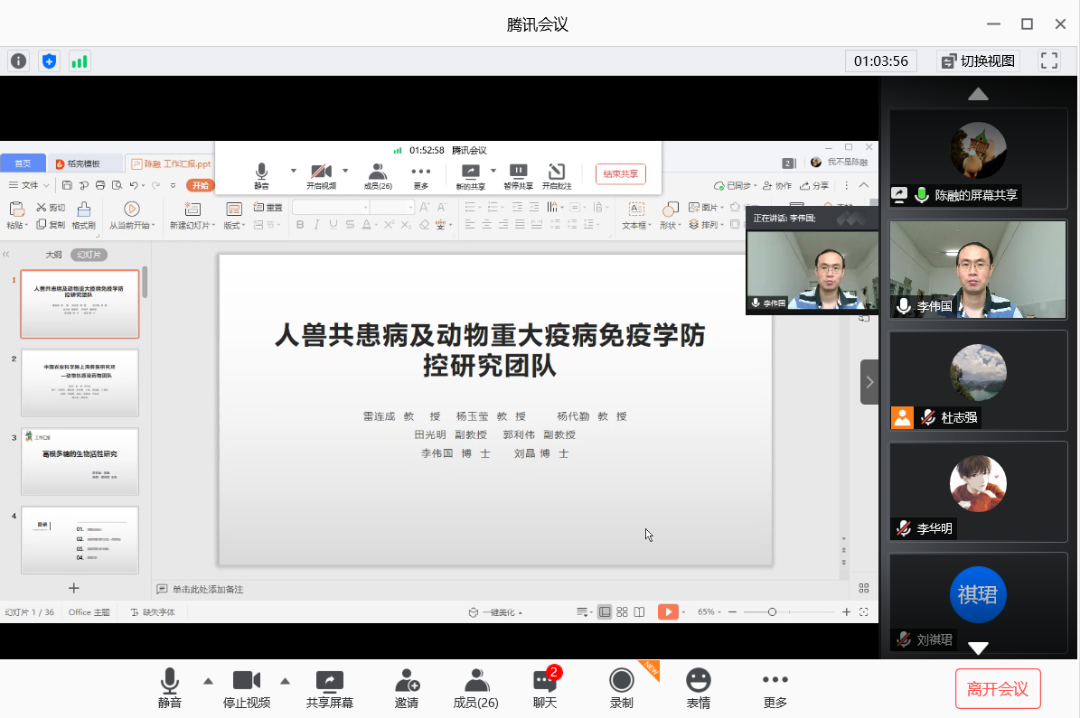Select 杜志强's participant video tile
This screenshot has height=718, width=1080.
(978, 379)
